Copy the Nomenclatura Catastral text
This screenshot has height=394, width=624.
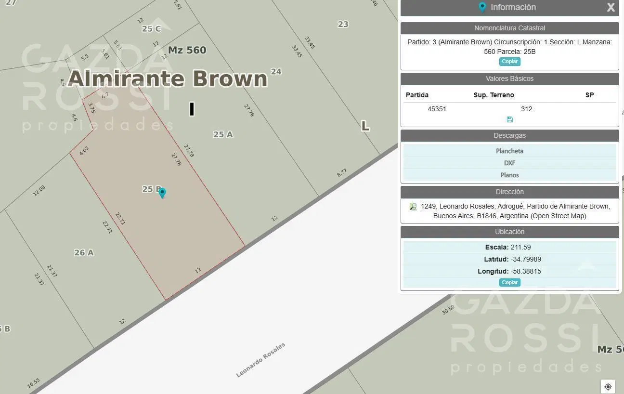pyautogui.click(x=510, y=62)
